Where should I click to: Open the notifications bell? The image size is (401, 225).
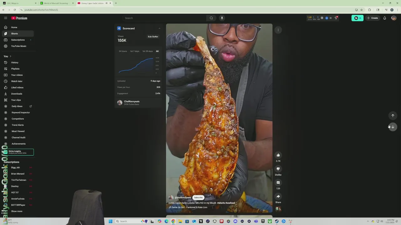pyautogui.click(x=385, y=18)
